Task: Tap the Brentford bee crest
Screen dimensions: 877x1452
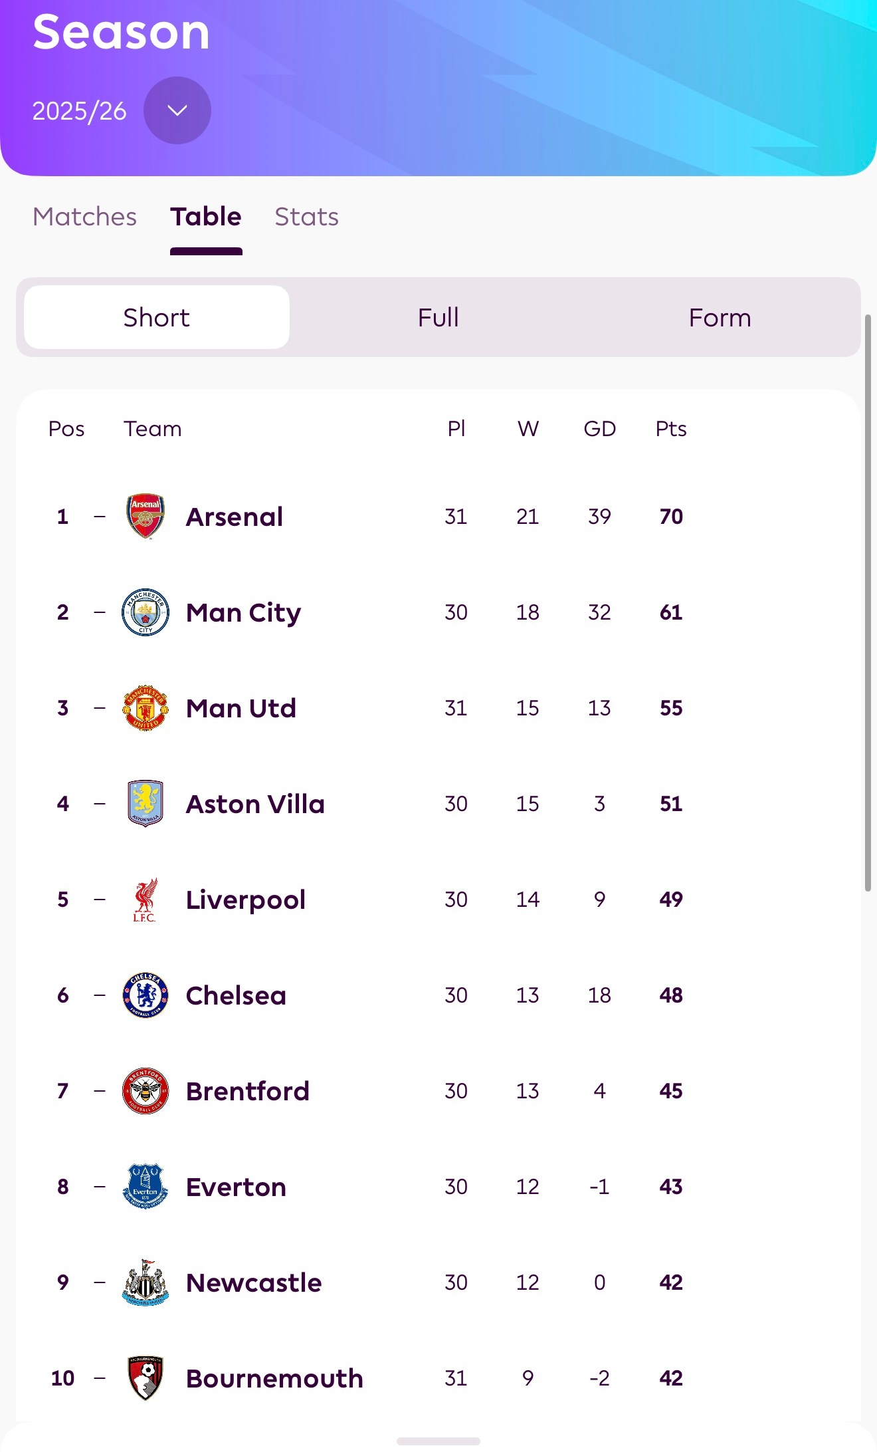Action: pos(146,1091)
